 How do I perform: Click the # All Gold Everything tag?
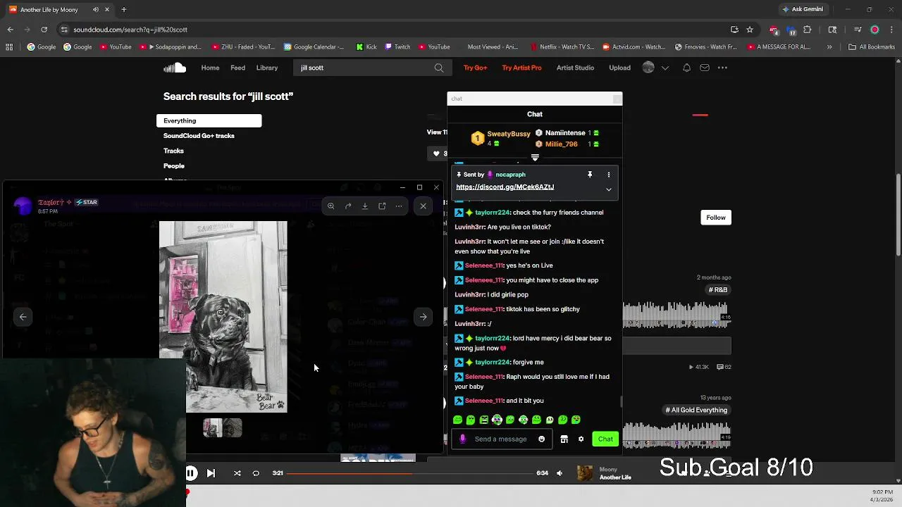[696, 410]
